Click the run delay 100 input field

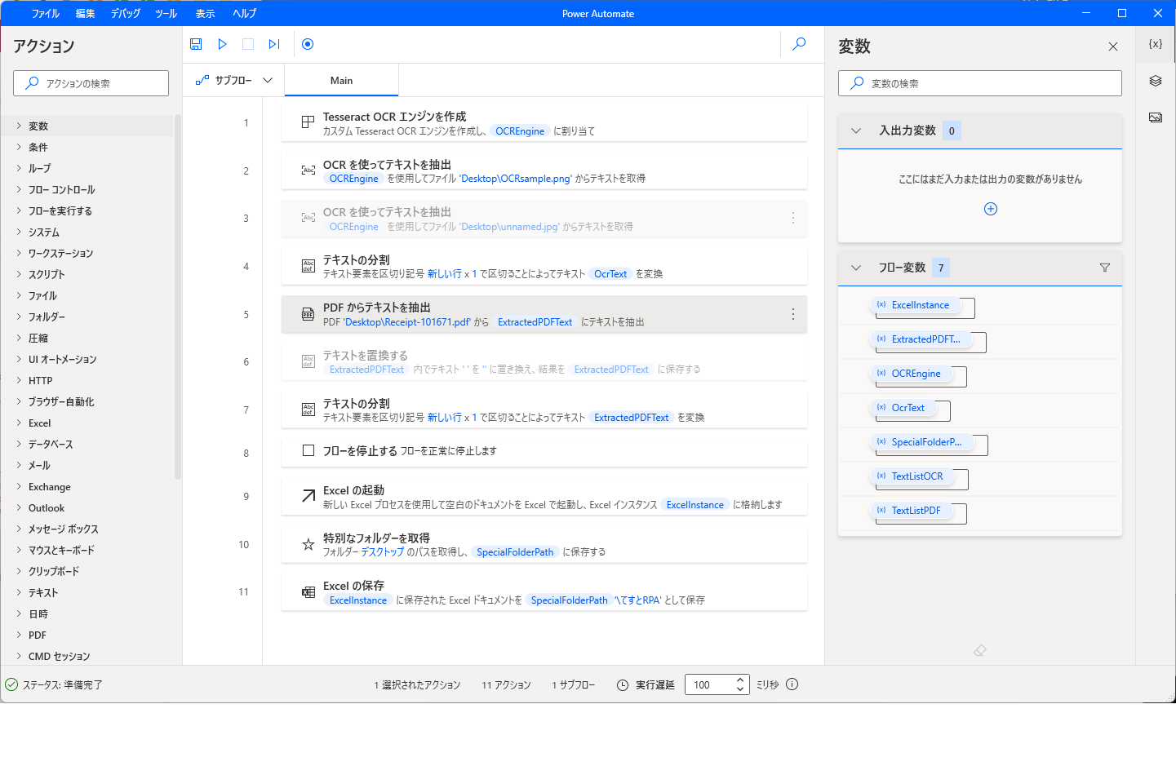tap(709, 685)
